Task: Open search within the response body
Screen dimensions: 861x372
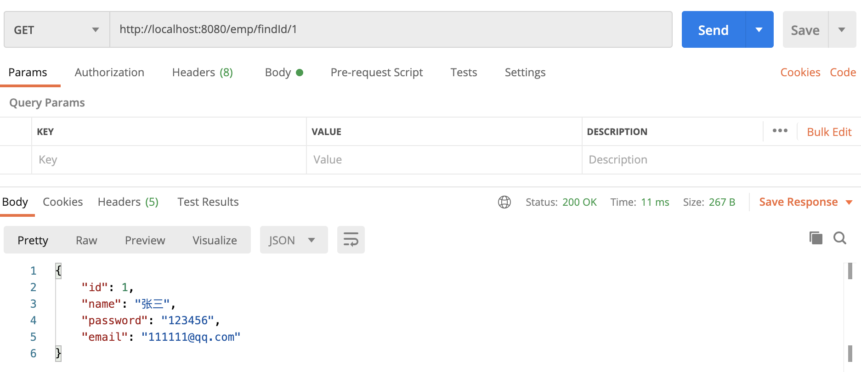Action: click(839, 238)
